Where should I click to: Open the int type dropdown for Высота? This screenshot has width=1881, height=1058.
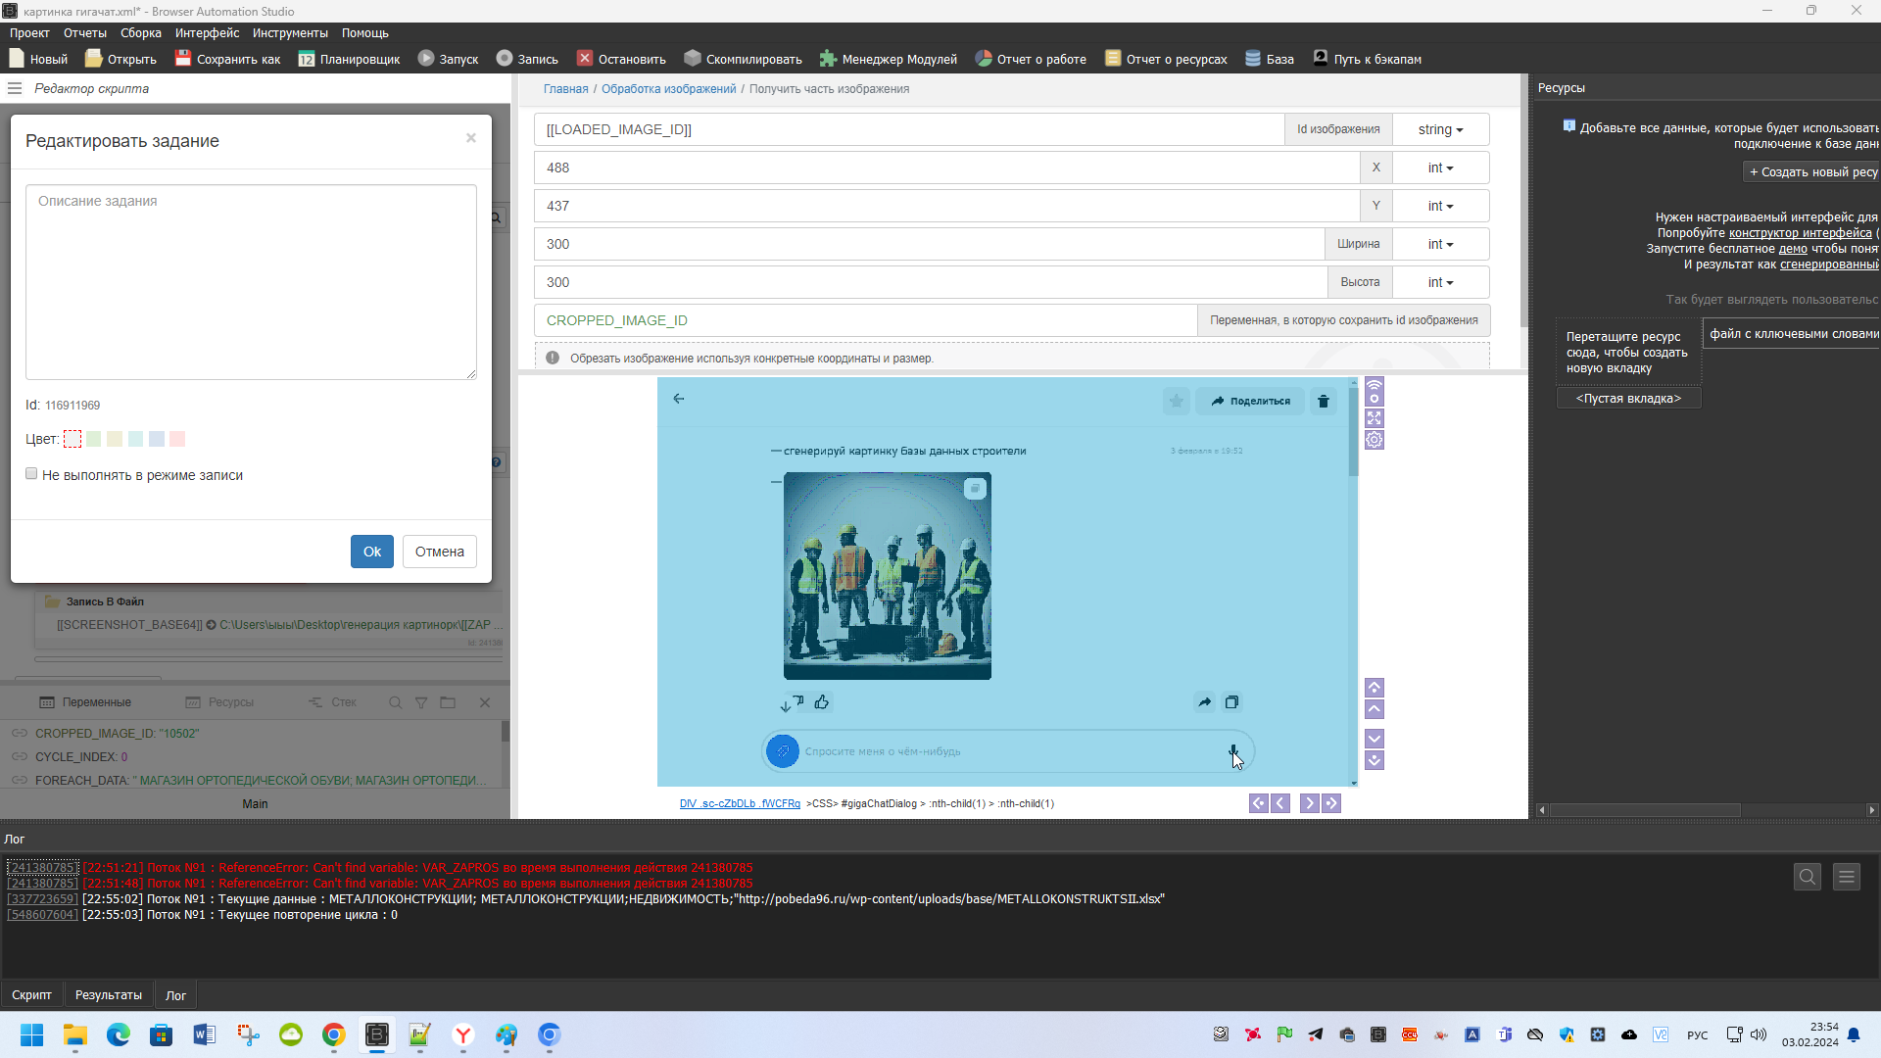click(1440, 282)
